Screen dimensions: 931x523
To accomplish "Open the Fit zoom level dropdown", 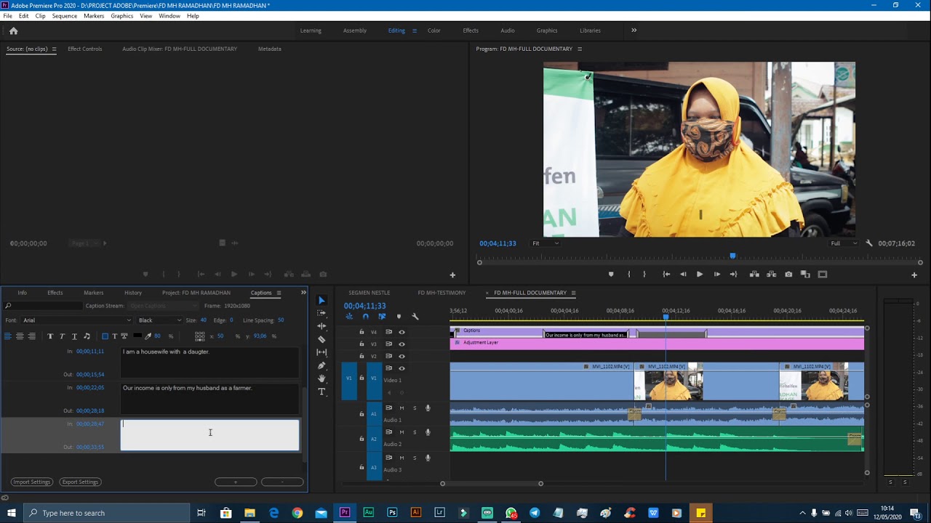I will tap(545, 243).
